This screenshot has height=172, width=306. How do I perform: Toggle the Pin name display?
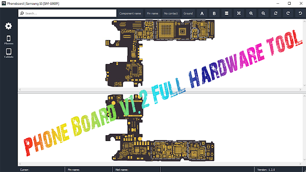153,13
